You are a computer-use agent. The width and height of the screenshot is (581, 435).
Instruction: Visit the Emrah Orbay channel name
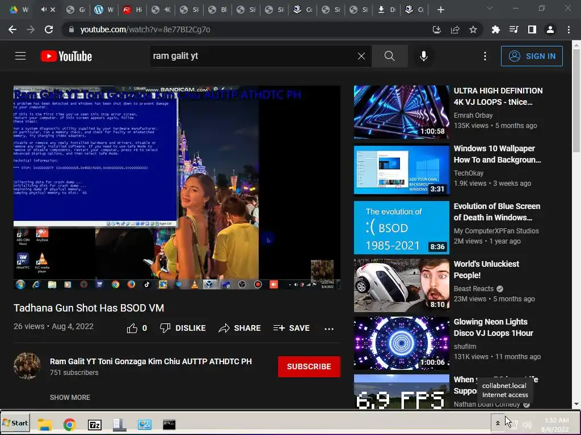(473, 116)
